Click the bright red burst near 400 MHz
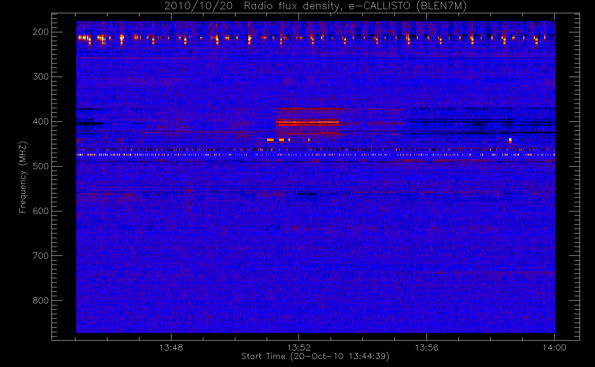The width and height of the screenshot is (595, 367). point(307,123)
